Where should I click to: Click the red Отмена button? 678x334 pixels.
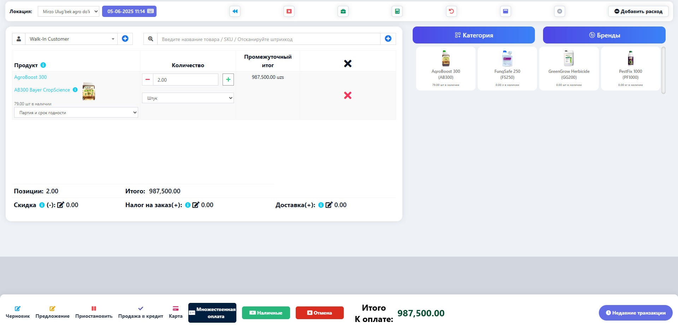point(319,313)
